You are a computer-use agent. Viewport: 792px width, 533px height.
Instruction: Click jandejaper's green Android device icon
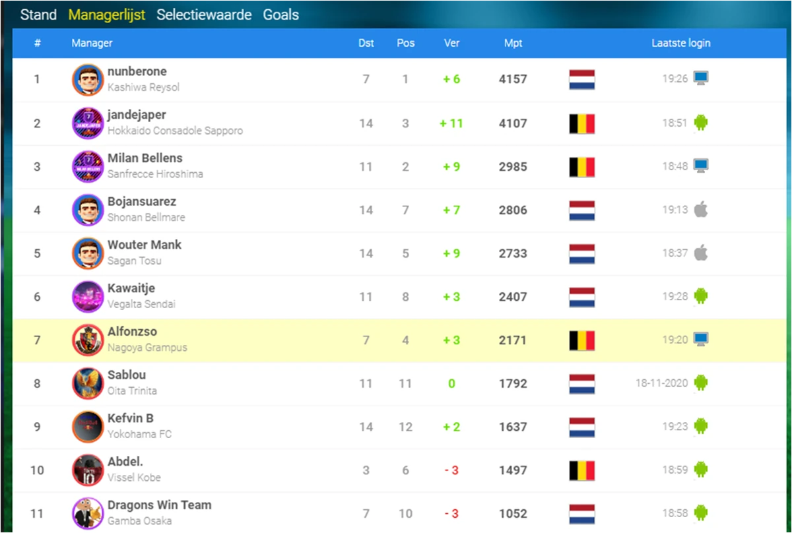point(701,123)
